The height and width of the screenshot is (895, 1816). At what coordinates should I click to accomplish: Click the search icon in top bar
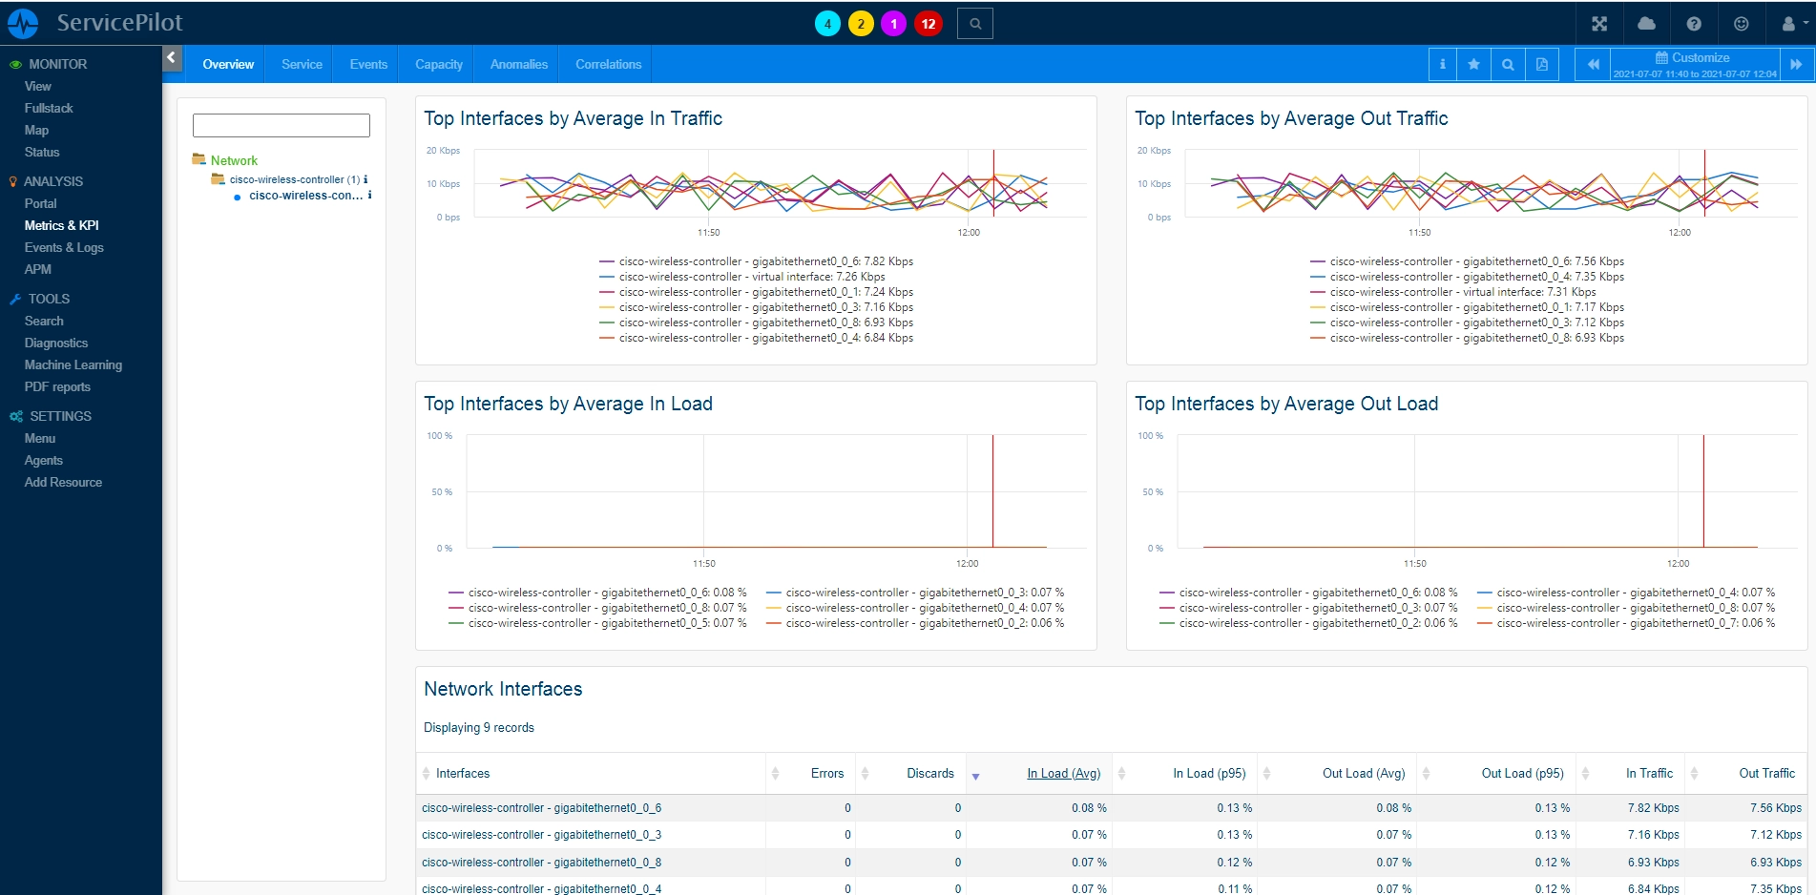pyautogui.click(x=975, y=24)
